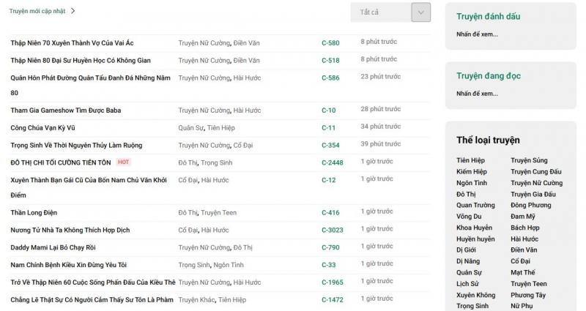Open Đam Mỹ genre in sidebar
This screenshot has width=586, height=311.
point(523,217)
